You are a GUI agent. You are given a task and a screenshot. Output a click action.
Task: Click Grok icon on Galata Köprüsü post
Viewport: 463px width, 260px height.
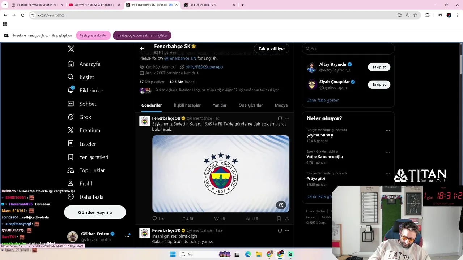pos(280,230)
